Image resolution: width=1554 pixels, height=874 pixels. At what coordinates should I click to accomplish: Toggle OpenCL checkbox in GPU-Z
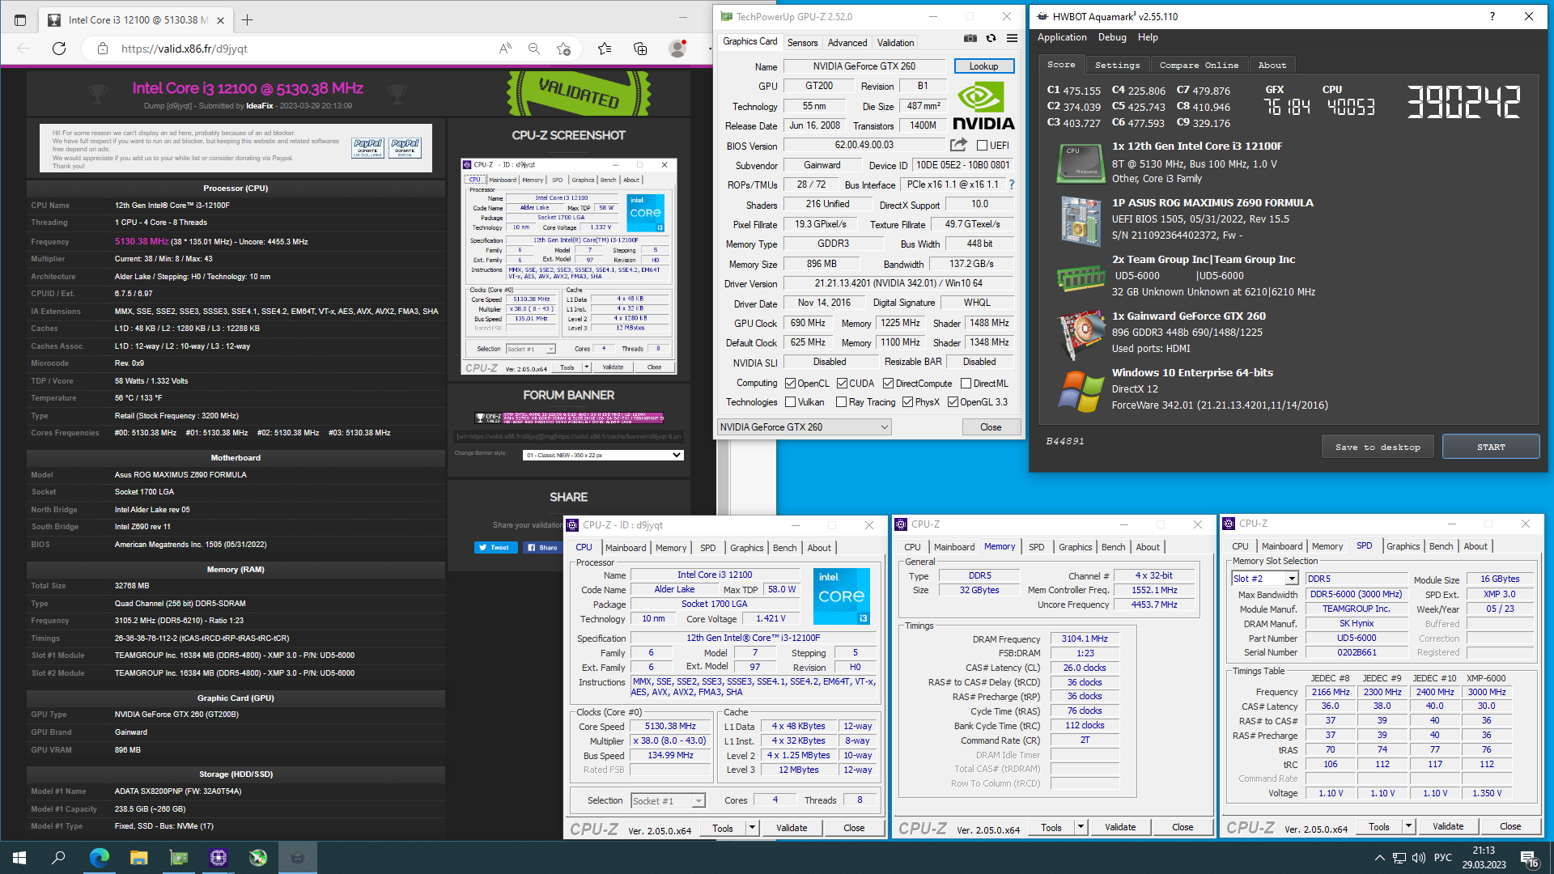[x=791, y=384]
